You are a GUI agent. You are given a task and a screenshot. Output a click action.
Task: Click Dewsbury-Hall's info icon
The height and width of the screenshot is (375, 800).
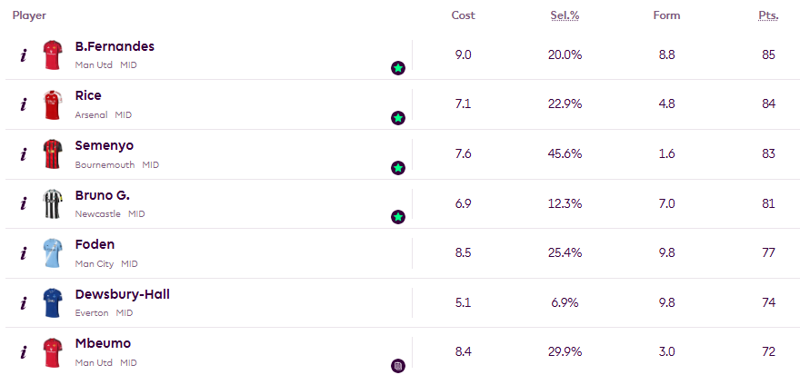[x=24, y=303]
